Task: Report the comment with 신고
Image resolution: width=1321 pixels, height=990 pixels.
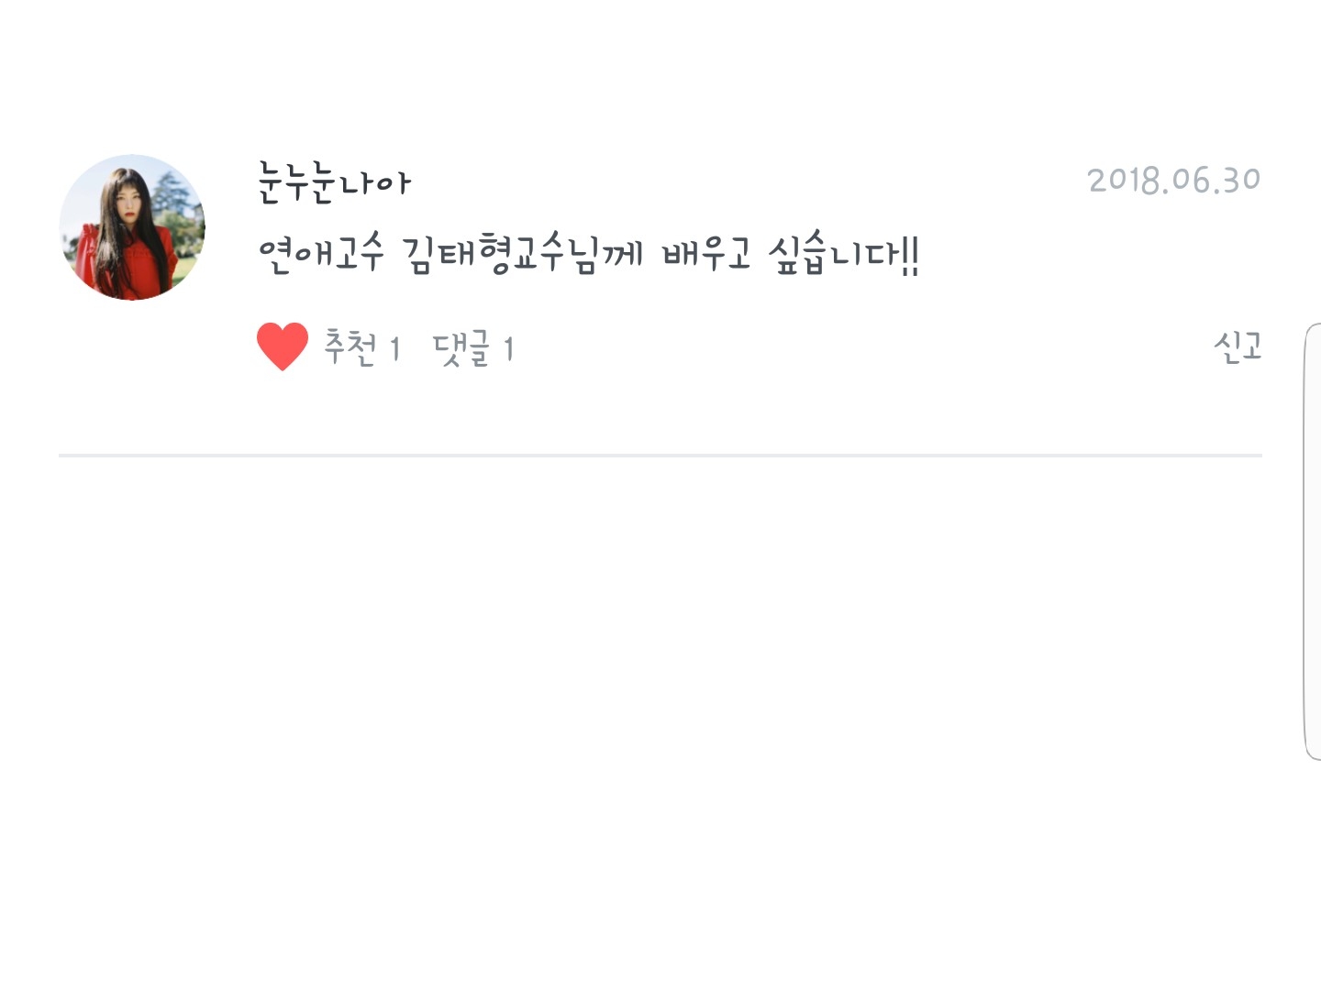Action: point(1238,346)
